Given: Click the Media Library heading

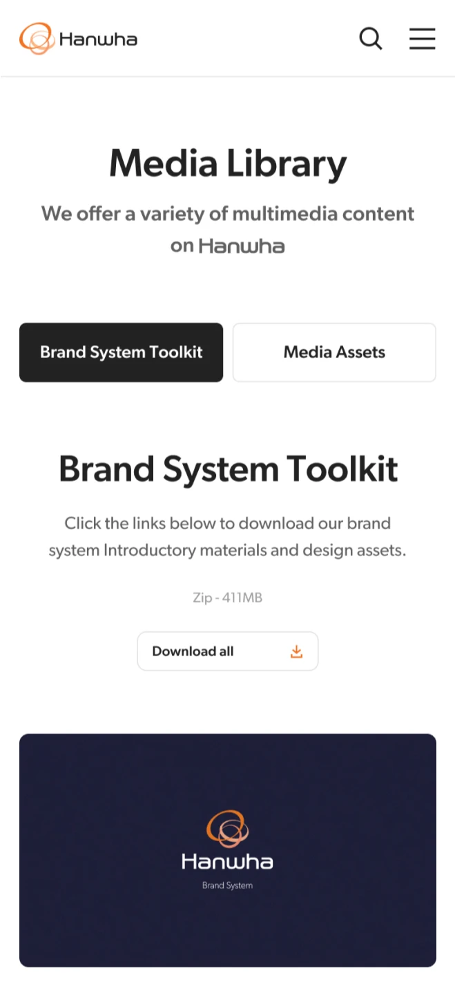Looking at the screenshot, I should tap(228, 164).
